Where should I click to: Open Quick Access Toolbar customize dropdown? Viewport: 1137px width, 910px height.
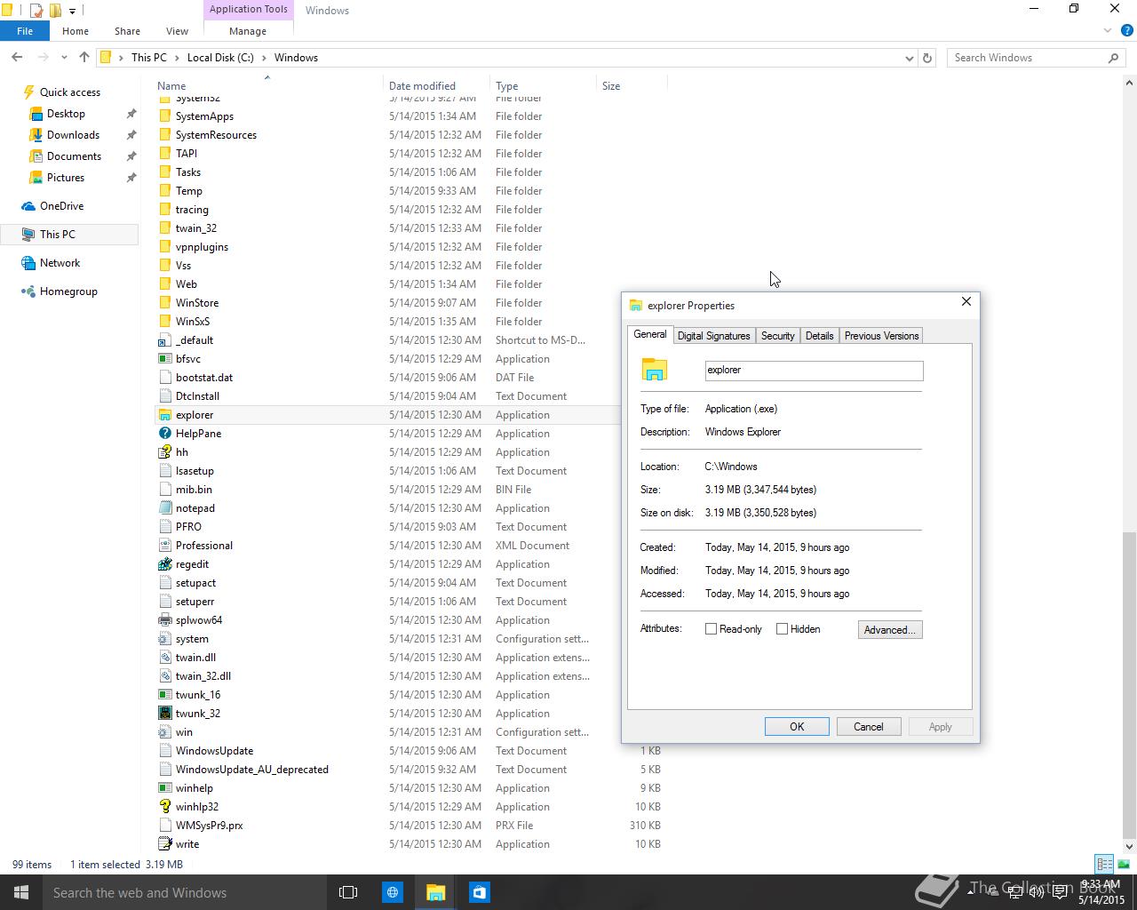(73, 11)
